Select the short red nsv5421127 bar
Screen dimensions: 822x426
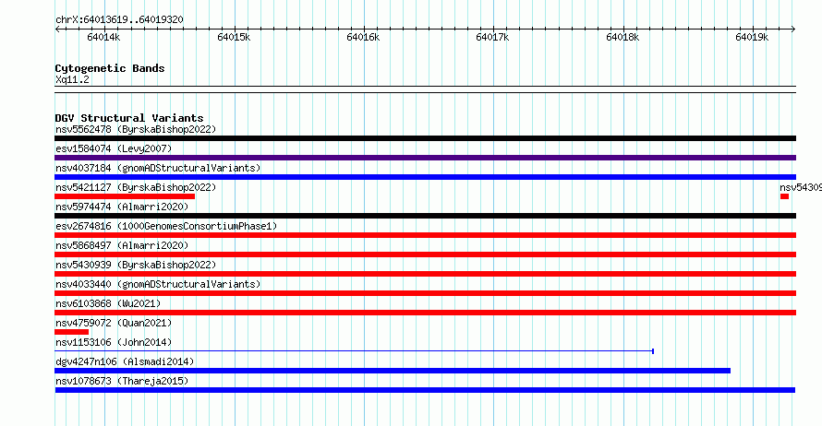125,196
